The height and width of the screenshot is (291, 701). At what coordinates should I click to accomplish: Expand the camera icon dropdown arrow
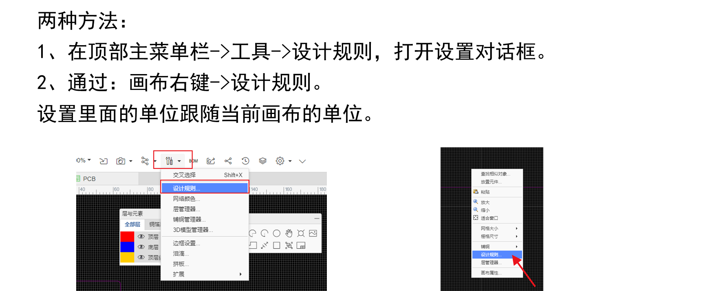click(x=131, y=161)
